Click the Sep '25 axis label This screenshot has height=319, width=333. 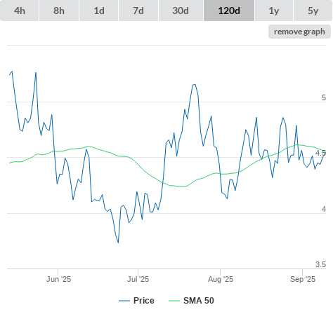click(303, 279)
